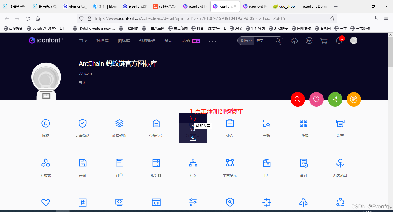Select the 二维码 QR code icon

point(304,123)
